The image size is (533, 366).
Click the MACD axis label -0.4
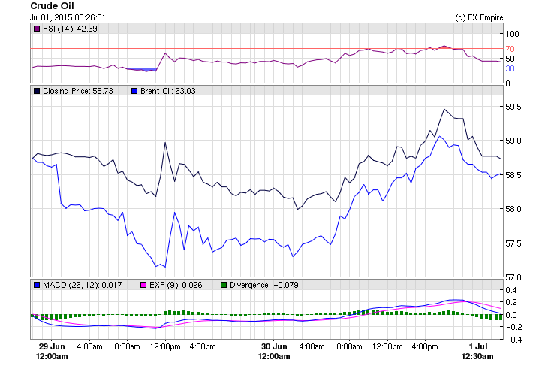tap(513, 340)
